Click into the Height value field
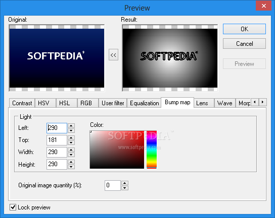This screenshot has height=218, width=275. click(57, 164)
